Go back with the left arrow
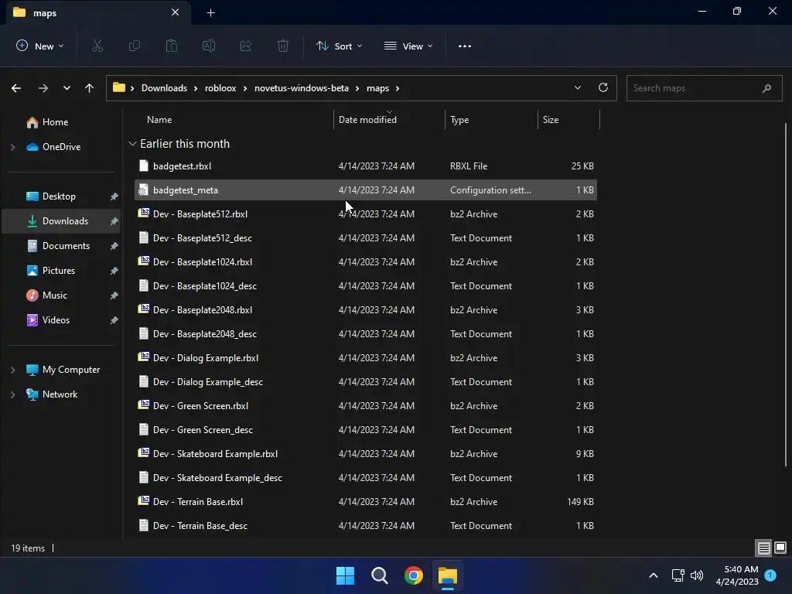Image resolution: width=792 pixels, height=594 pixels. click(16, 88)
